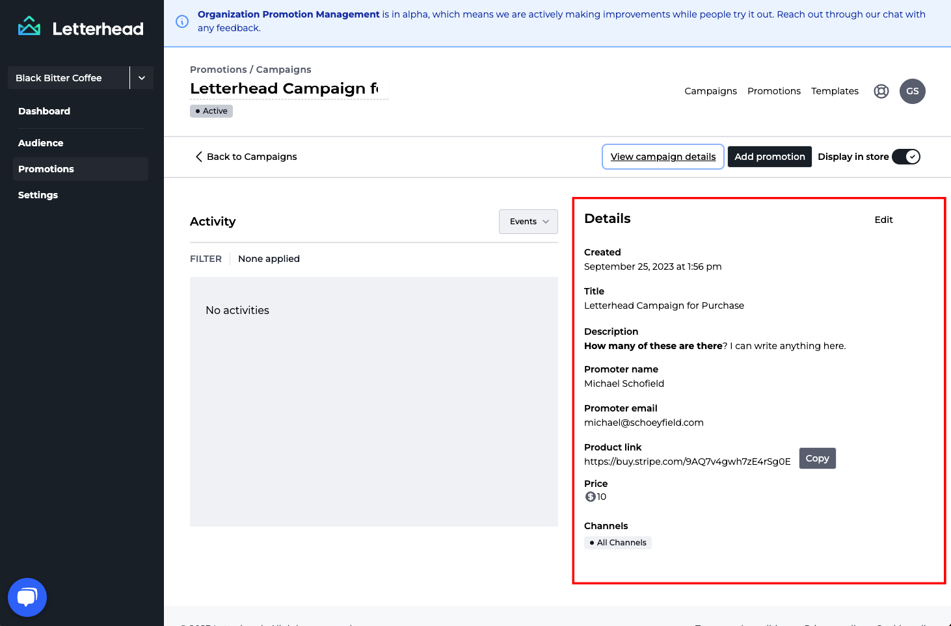Click the Promotions breadcrumb link
951x626 pixels.
click(x=219, y=70)
